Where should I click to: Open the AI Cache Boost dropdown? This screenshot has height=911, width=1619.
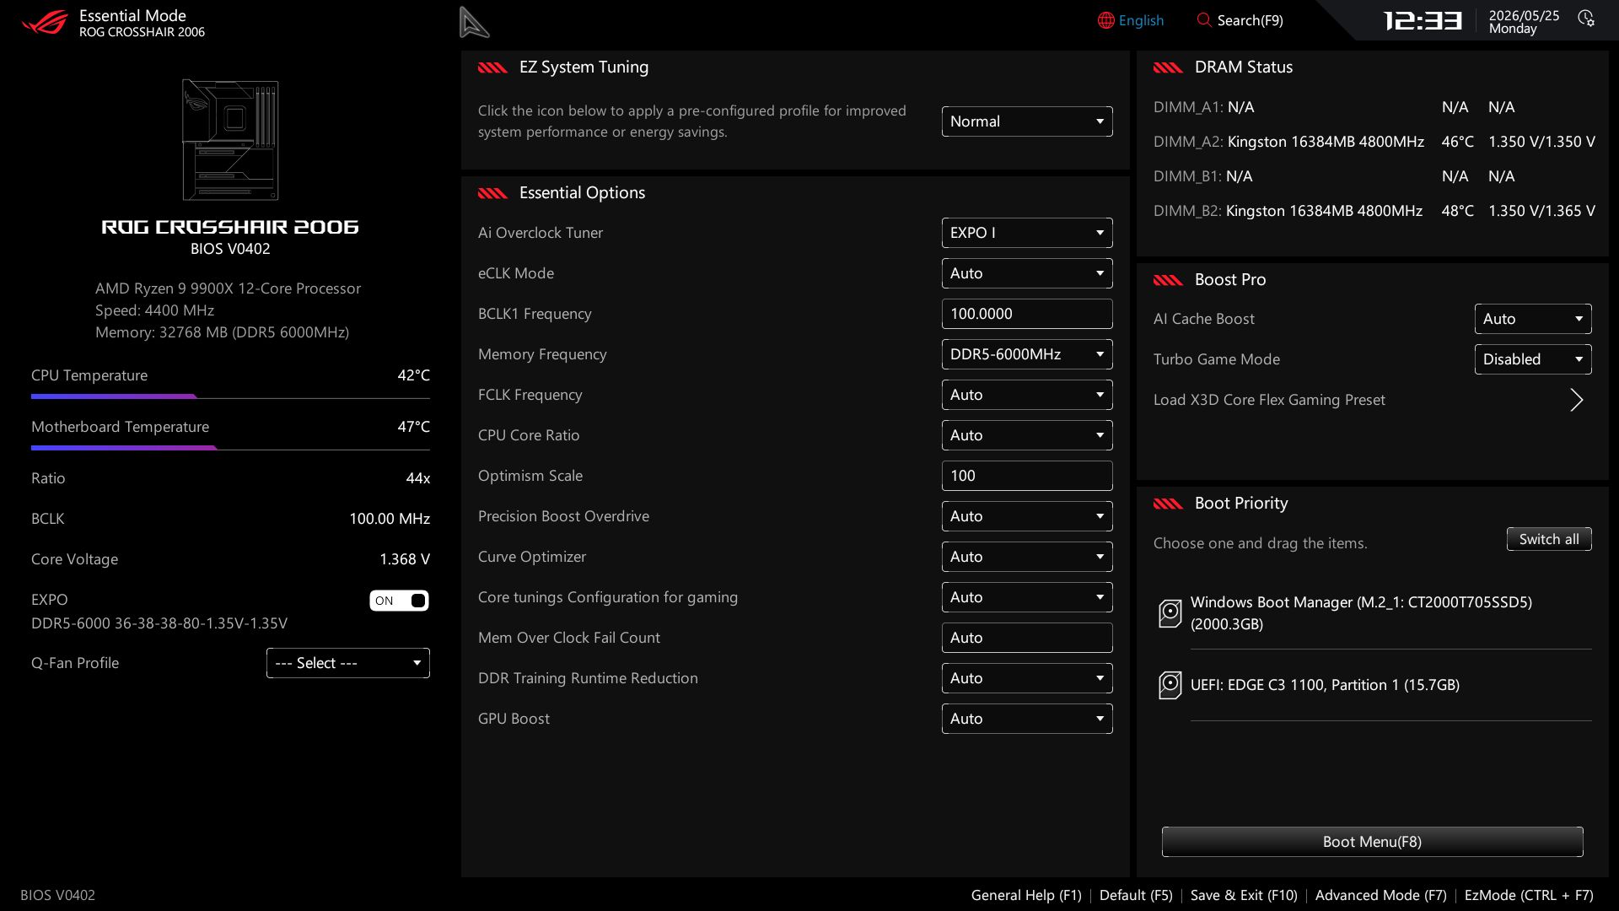coord(1533,319)
